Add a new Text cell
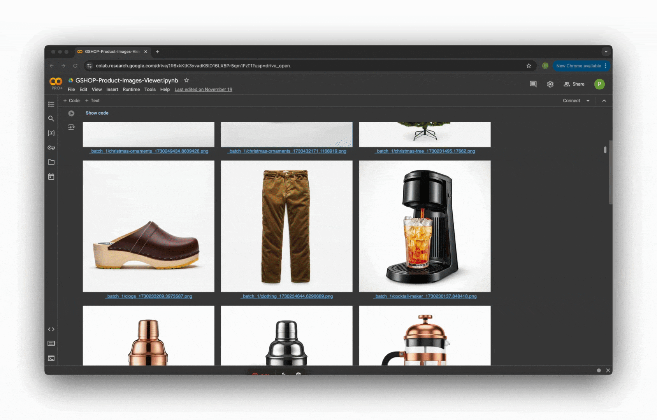The height and width of the screenshot is (420, 657). (92, 101)
